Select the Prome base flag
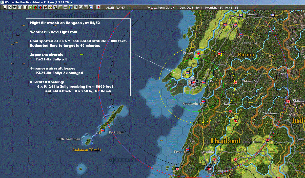305x178 pixels. (x=198, y=53)
